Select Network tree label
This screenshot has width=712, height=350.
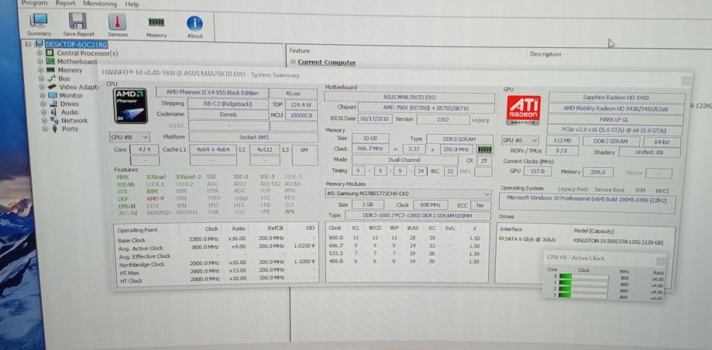pyautogui.click(x=74, y=120)
